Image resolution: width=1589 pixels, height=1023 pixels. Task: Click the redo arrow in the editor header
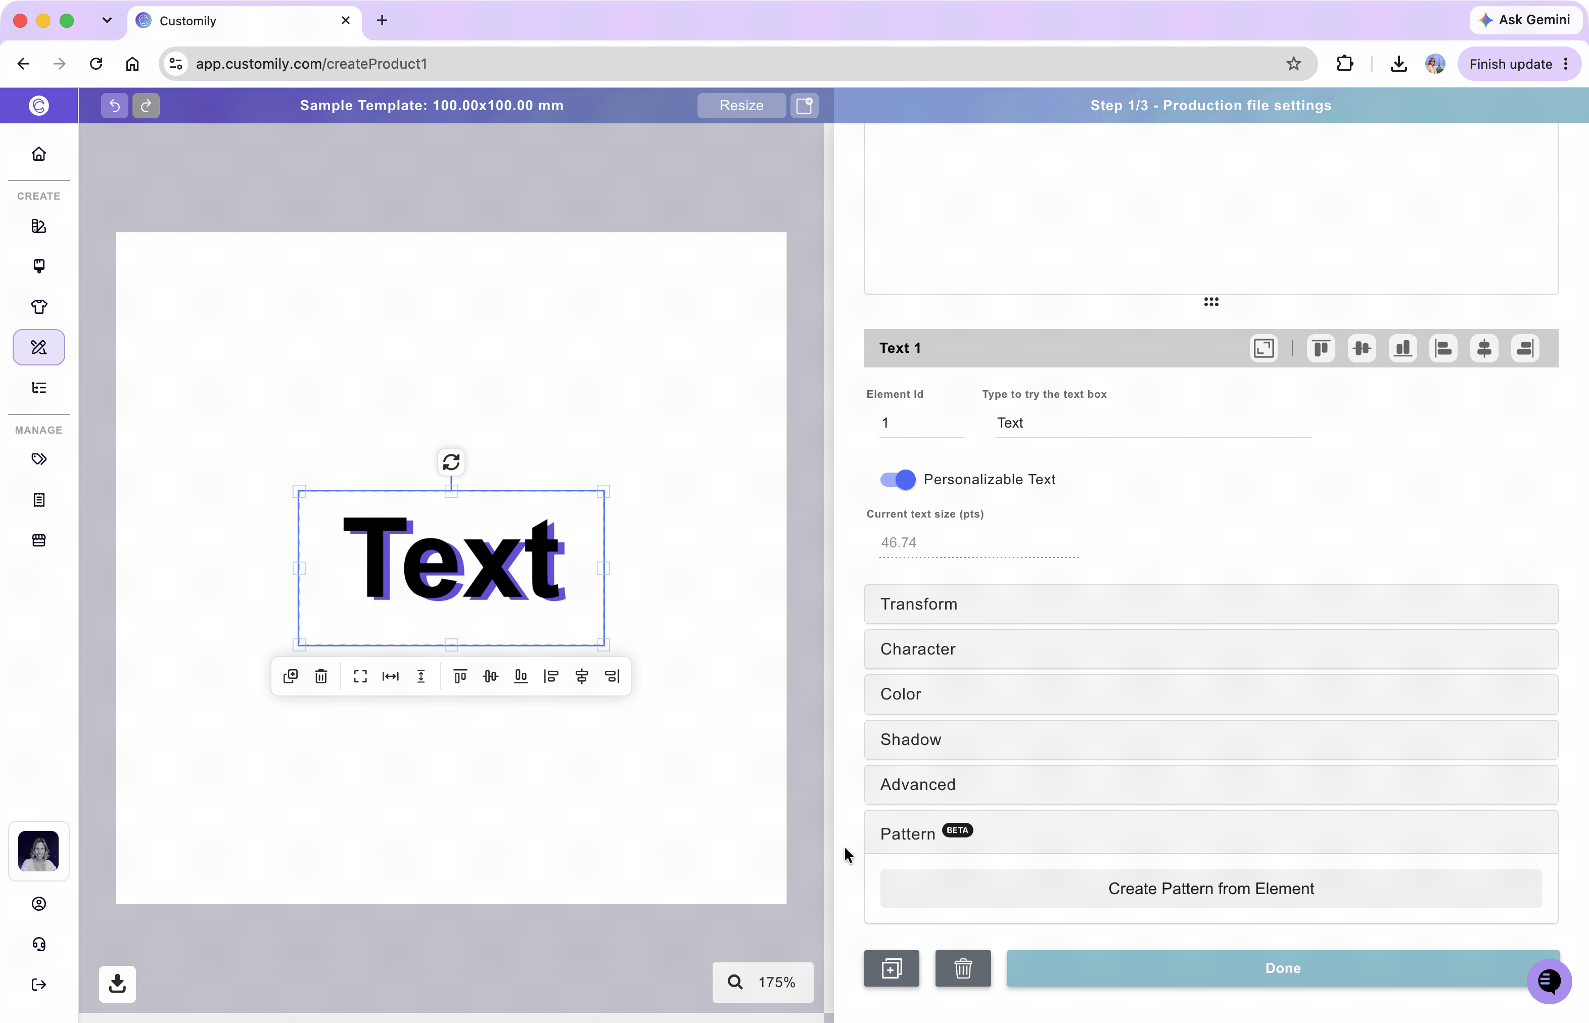pyautogui.click(x=146, y=106)
